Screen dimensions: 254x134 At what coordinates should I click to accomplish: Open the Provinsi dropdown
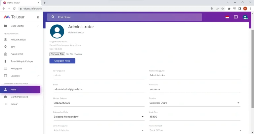coord(195,103)
